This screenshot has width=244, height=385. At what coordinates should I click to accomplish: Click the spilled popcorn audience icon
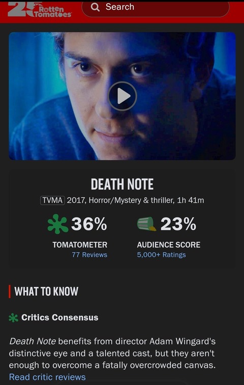click(146, 224)
